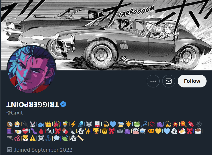Open the circular profile avatar picture
The width and height of the screenshot is (212, 155).
coord(32,69)
